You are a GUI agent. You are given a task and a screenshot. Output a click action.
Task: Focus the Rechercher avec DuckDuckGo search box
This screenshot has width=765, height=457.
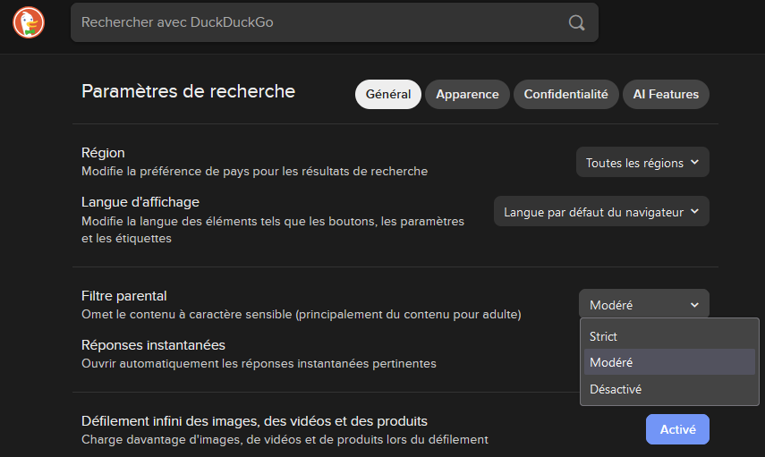coord(313,22)
